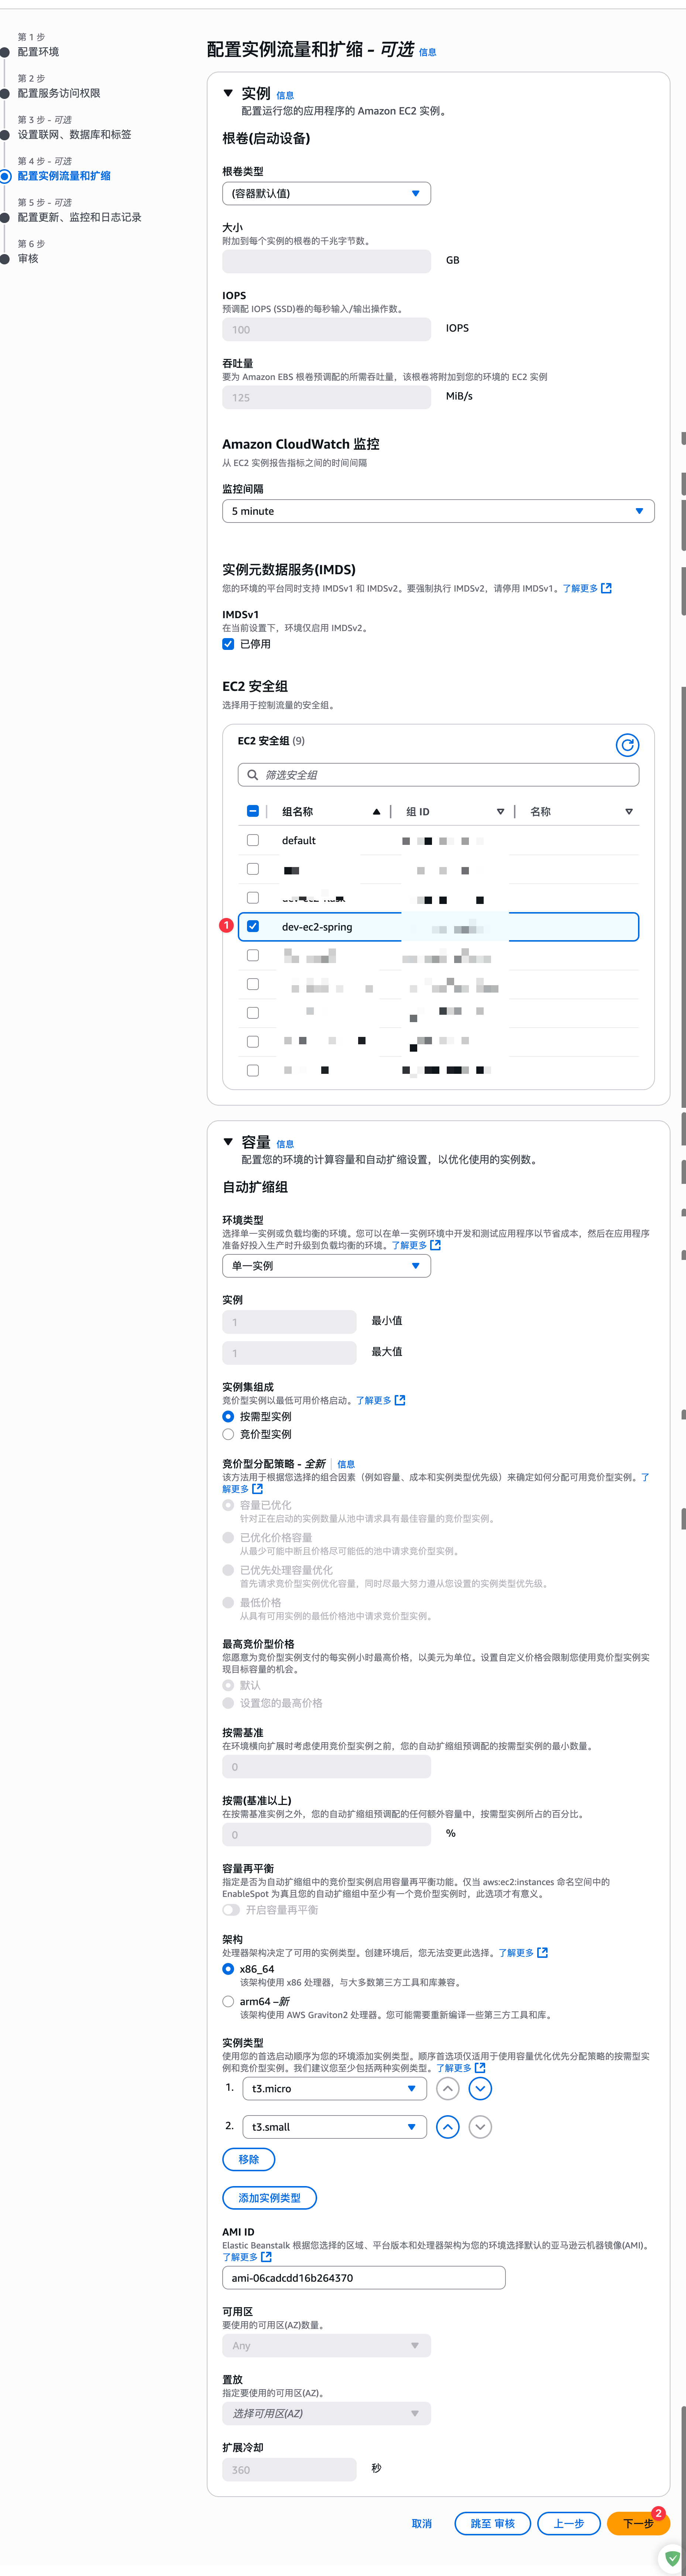Open second instance type dropdown t3.small
The height and width of the screenshot is (2576, 686).
(x=334, y=2127)
